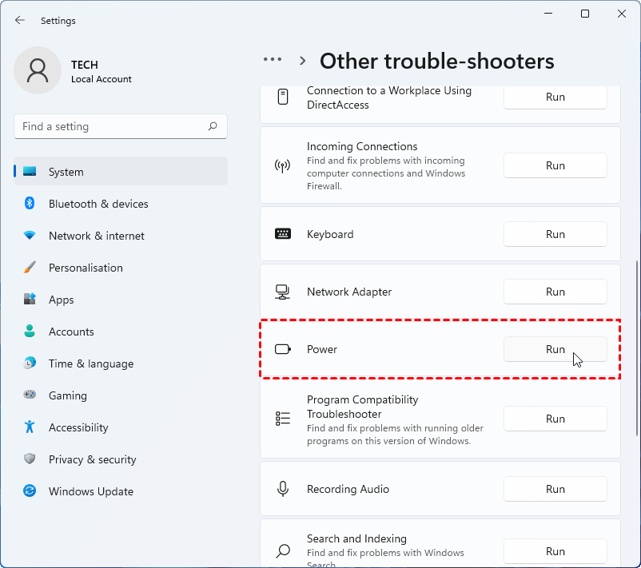Click the search magnifier icon
Viewport: 641px width, 568px height.
pos(213,126)
